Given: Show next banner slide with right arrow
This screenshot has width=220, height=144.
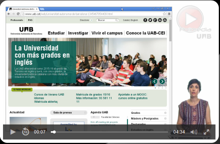Looking at the screenshot, I should point(162,81).
